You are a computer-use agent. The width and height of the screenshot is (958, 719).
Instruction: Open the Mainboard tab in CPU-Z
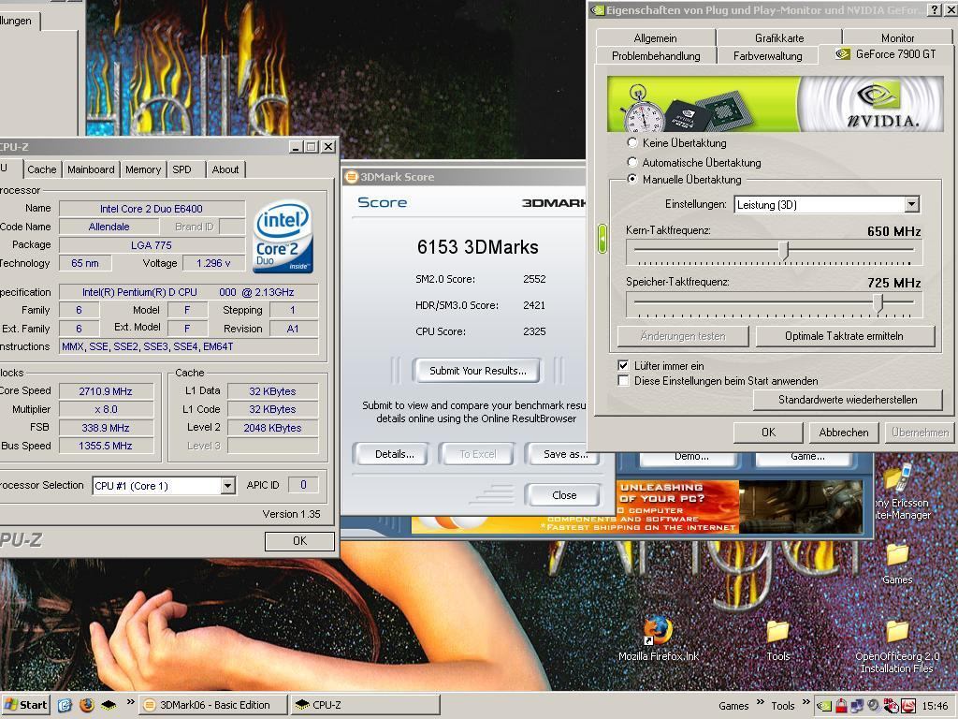[91, 169]
